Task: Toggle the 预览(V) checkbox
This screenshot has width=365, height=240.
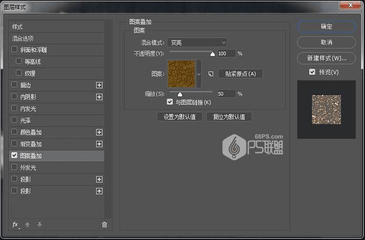Action: [312, 72]
